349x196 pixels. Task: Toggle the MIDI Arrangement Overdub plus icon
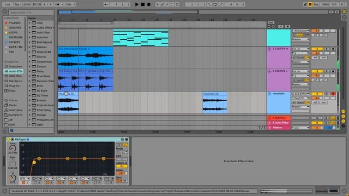point(158,4)
